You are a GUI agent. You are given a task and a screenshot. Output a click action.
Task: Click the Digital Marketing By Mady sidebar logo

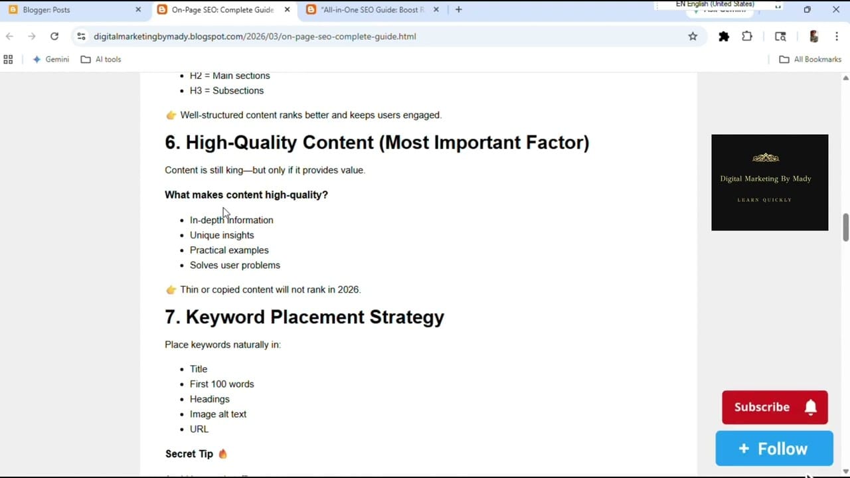[x=769, y=183]
